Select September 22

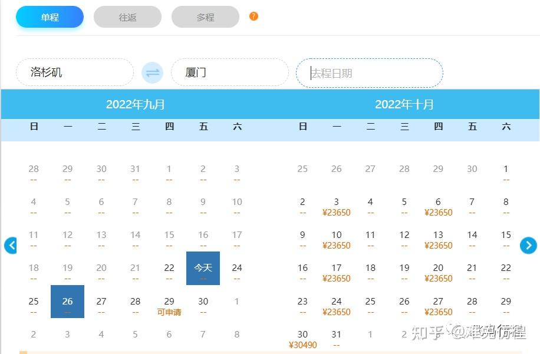click(169, 269)
